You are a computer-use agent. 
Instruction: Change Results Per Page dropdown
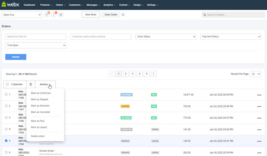pos(255,74)
